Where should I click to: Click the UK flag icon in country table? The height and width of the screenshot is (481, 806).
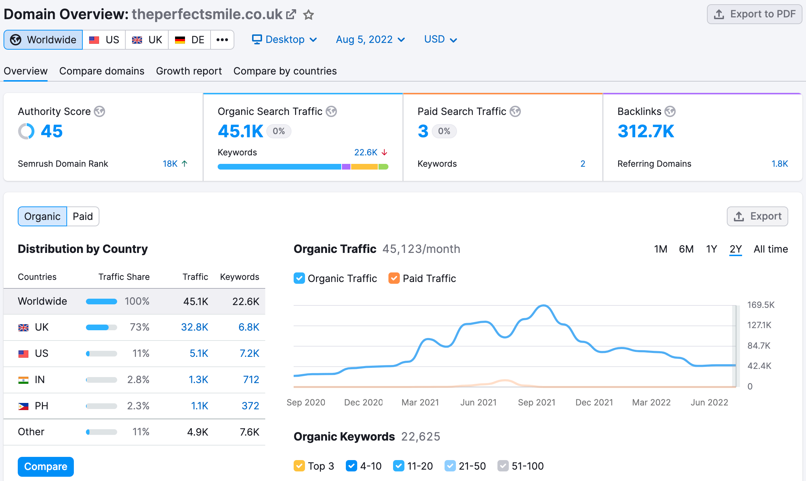[23, 327]
